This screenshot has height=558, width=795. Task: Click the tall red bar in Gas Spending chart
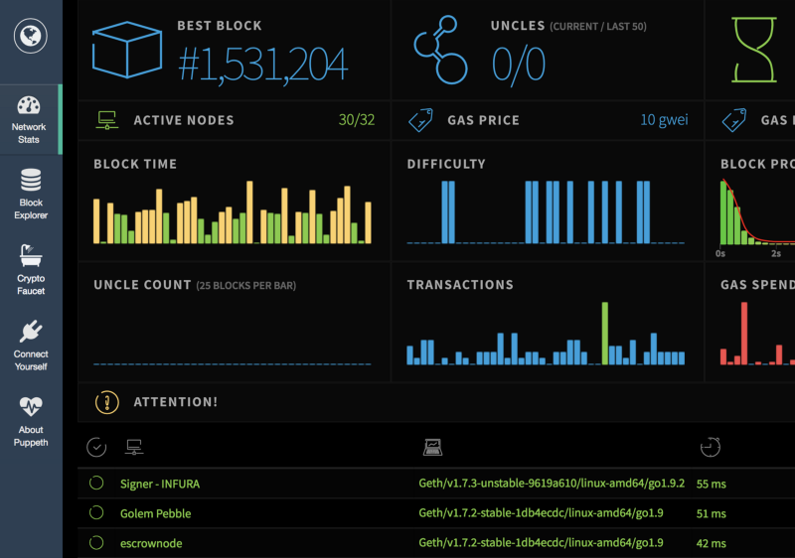pos(743,334)
